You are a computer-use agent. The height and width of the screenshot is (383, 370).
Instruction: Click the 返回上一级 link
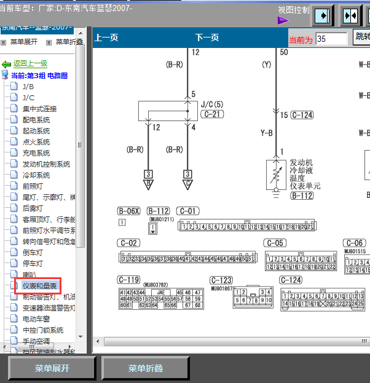click(x=30, y=64)
